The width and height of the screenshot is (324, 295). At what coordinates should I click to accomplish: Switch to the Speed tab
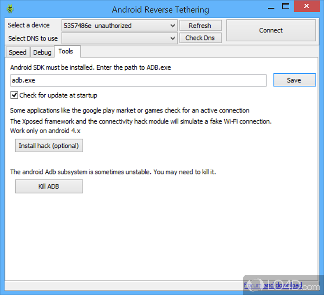click(x=17, y=52)
